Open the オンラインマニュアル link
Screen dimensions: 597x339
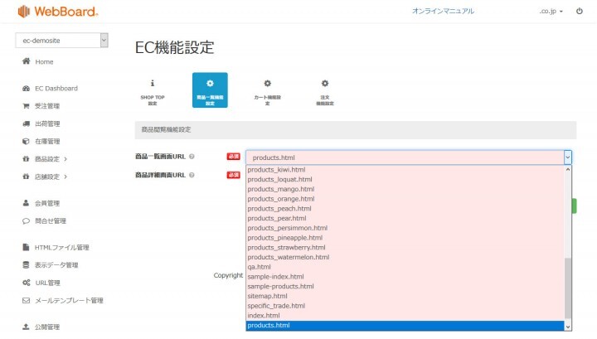tap(443, 11)
